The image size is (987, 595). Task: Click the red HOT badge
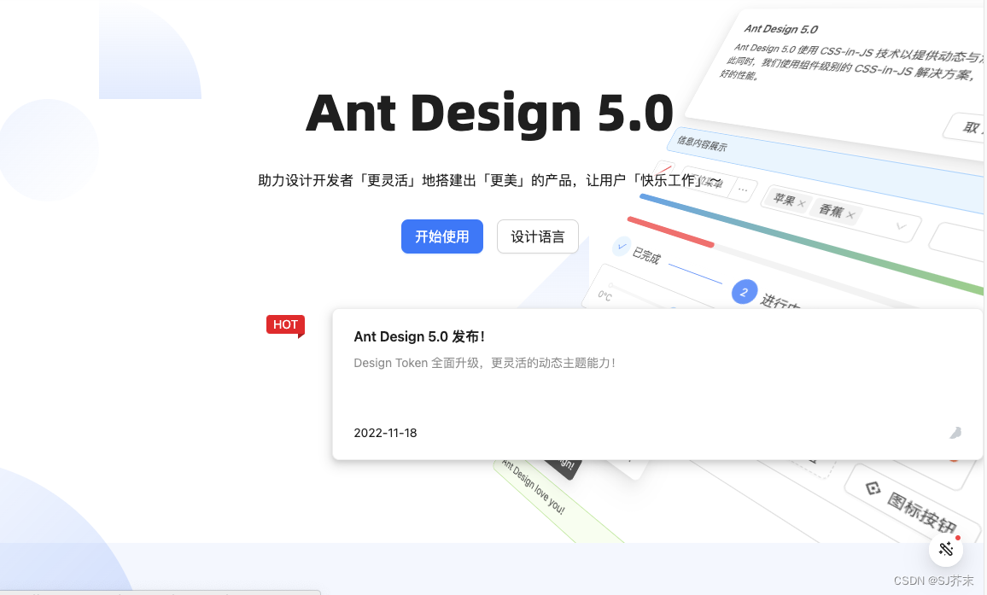click(x=285, y=325)
